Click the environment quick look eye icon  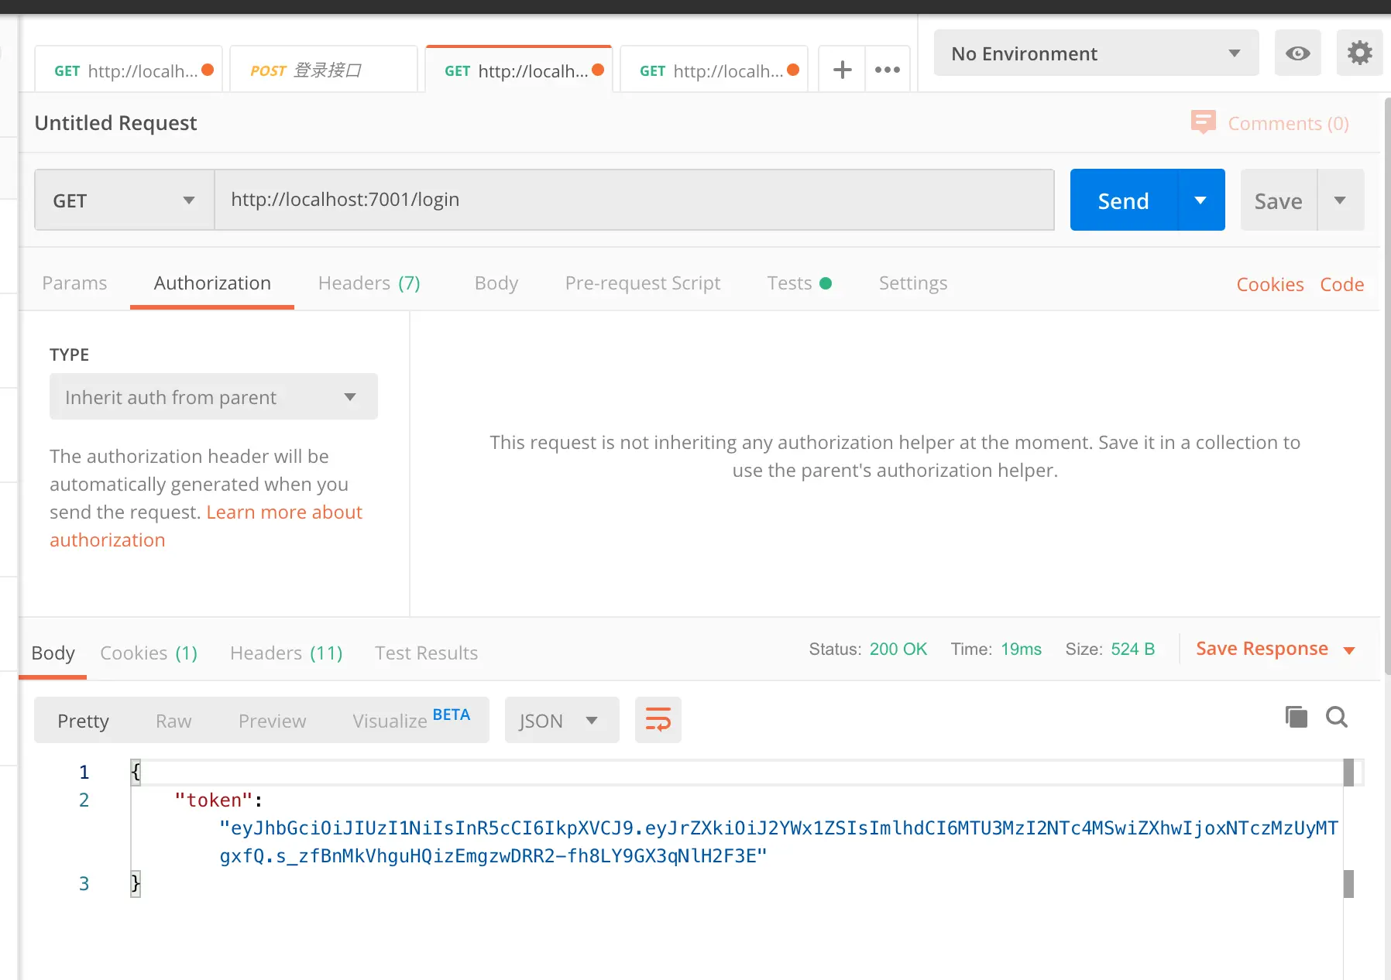point(1298,53)
